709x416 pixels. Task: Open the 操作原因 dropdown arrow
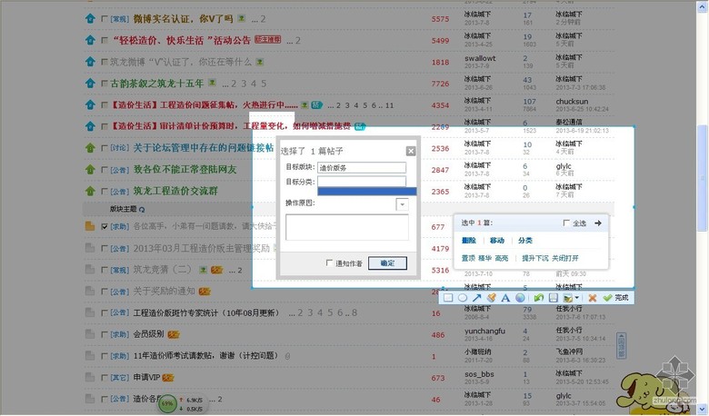pos(402,205)
